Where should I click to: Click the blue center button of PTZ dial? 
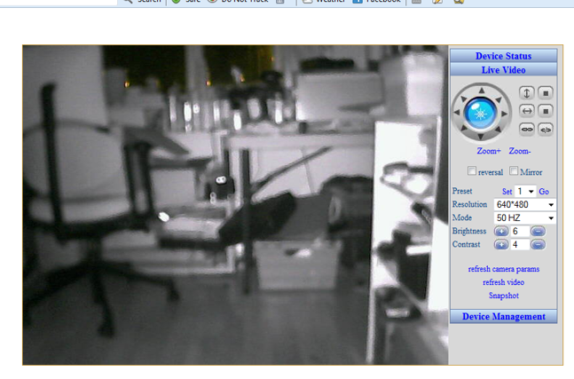[481, 114]
